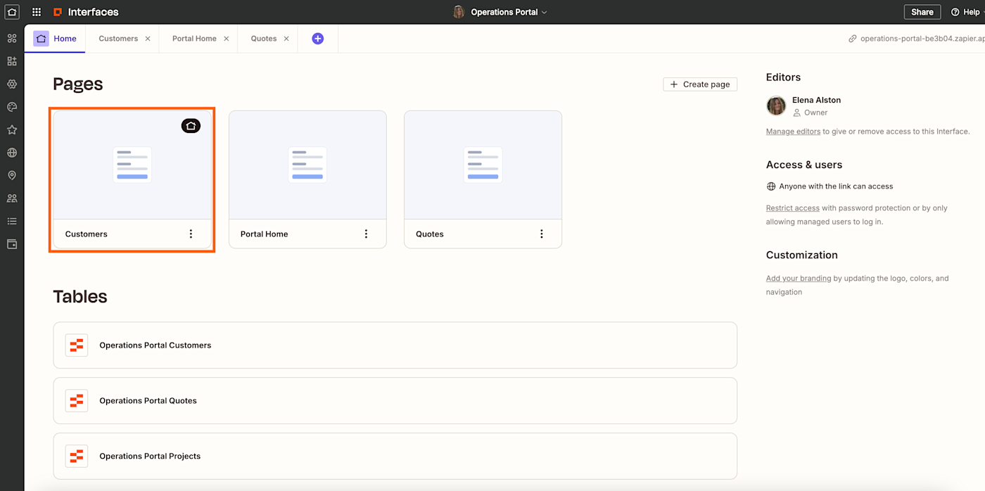Click the Customers page card title text
Viewport: 985px width, 491px height.
tap(87, 234)
